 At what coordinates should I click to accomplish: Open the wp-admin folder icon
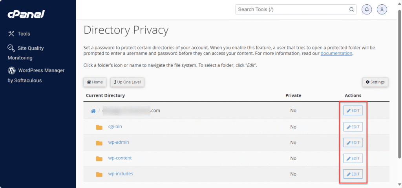pos(99,143)
